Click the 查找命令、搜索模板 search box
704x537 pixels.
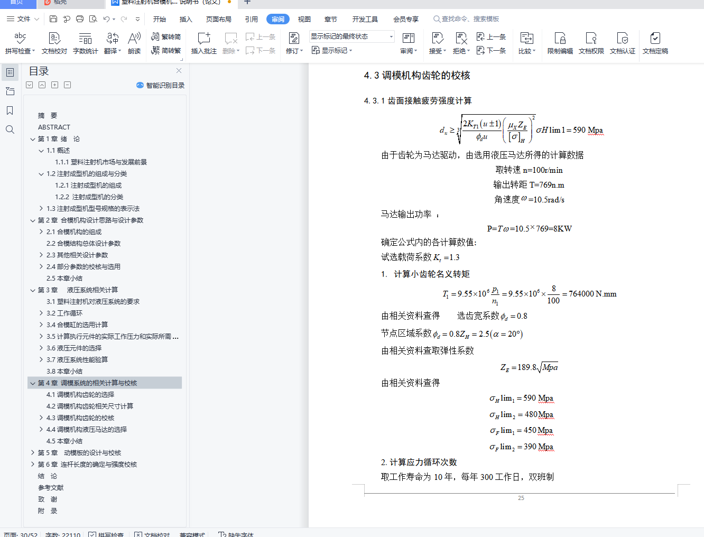466,19
